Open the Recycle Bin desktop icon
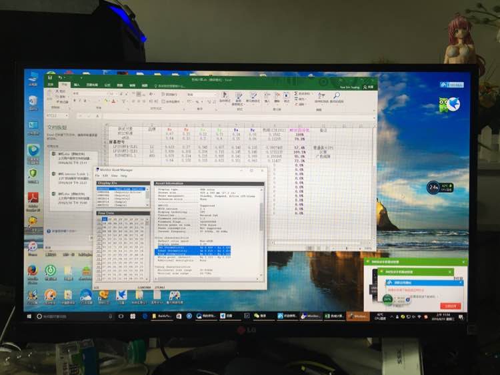This screenshot has width=500, height=375. click(33, 103)
